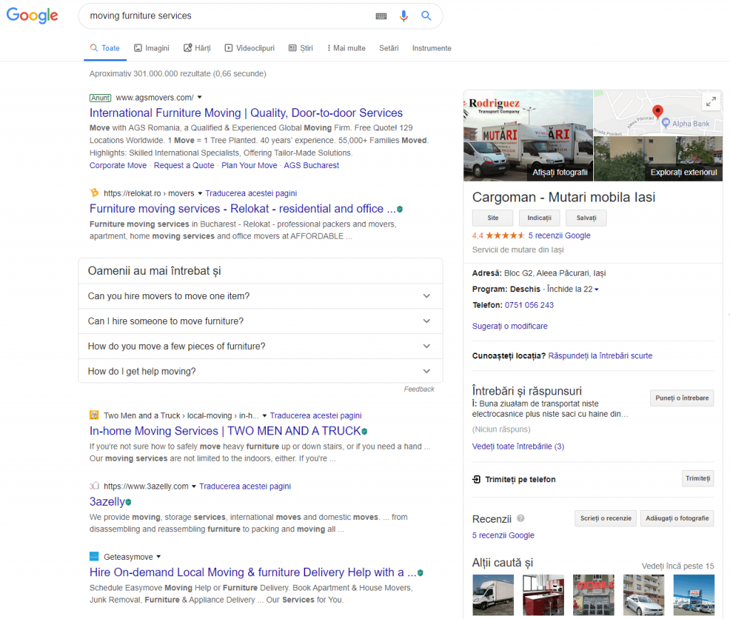Screen dimensions: 730x619
Task: Click 'Vedeți toate întrebările (3)' link
Action: pos(518,447)
